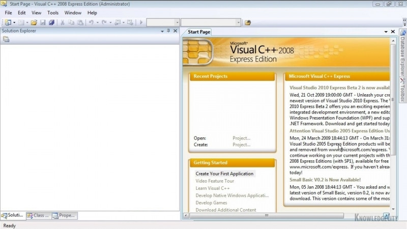Open the Database Explorer side tab
407x229 pixels.
click(402, 53)
